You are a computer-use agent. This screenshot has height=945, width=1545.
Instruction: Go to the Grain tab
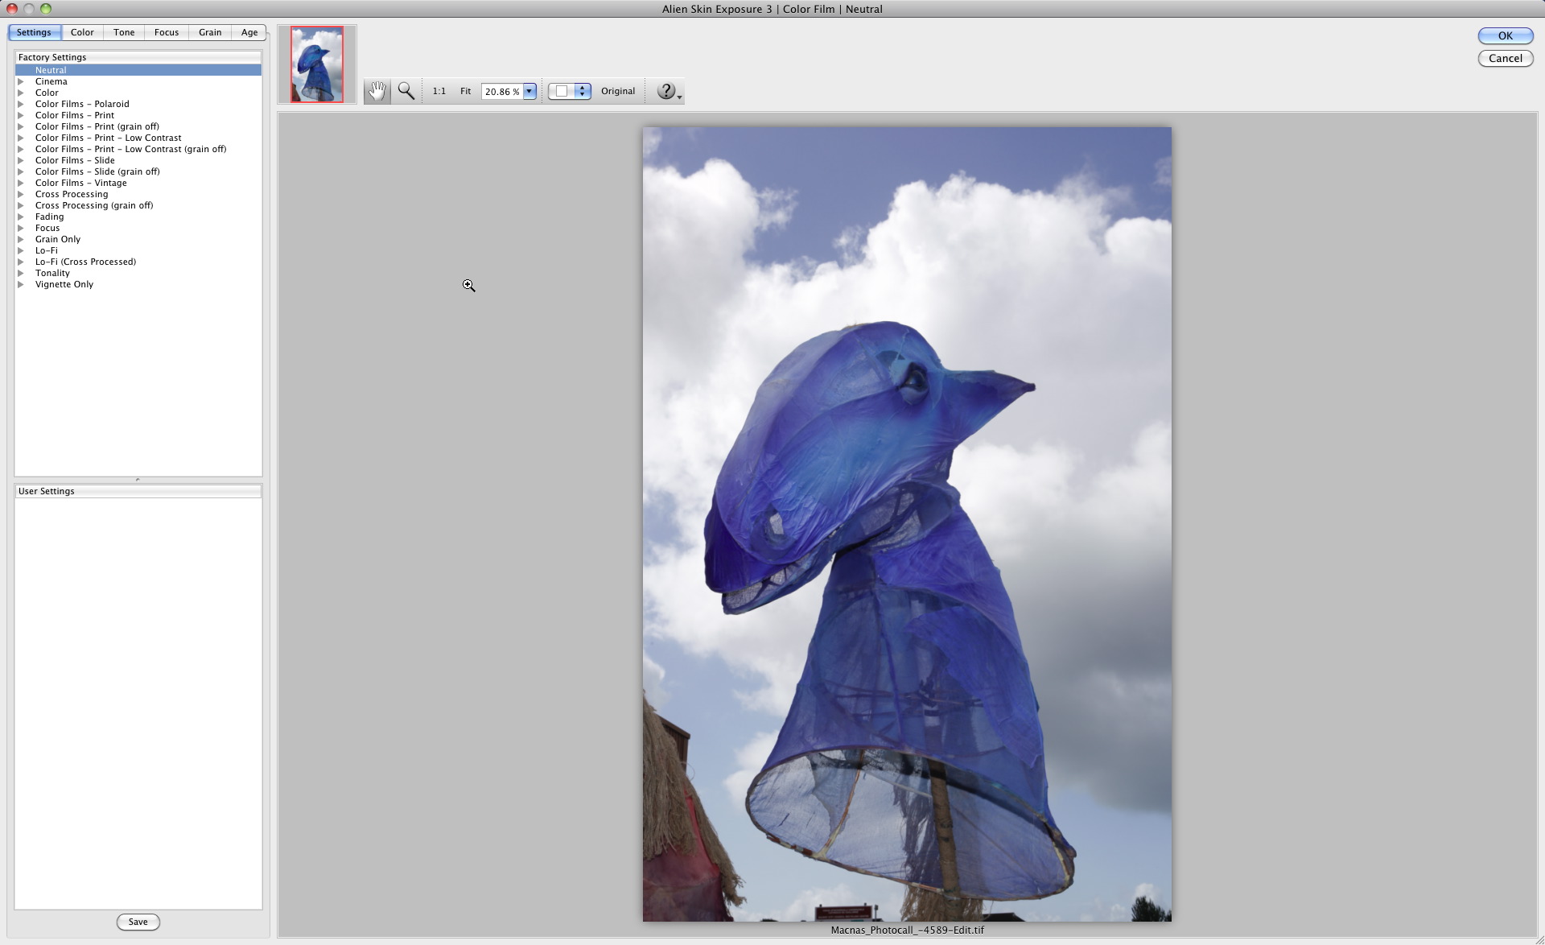(210, 32)
